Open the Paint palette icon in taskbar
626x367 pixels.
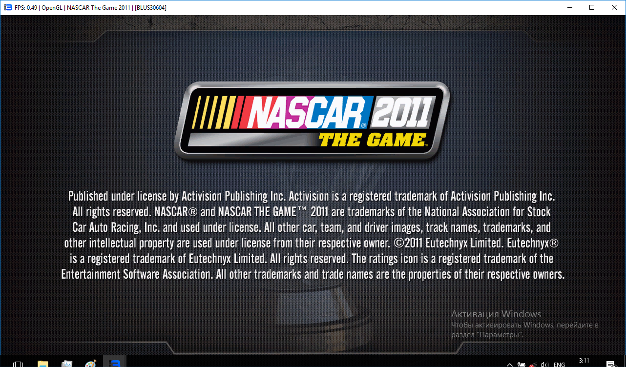pos(90,364)
